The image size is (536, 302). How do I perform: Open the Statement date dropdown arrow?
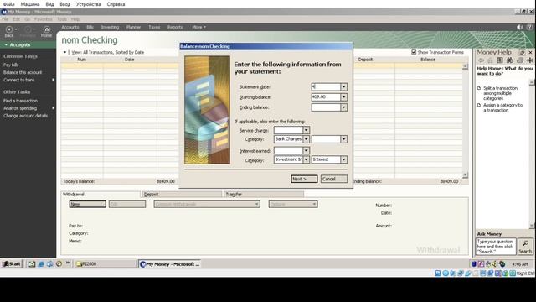point(344,87)
